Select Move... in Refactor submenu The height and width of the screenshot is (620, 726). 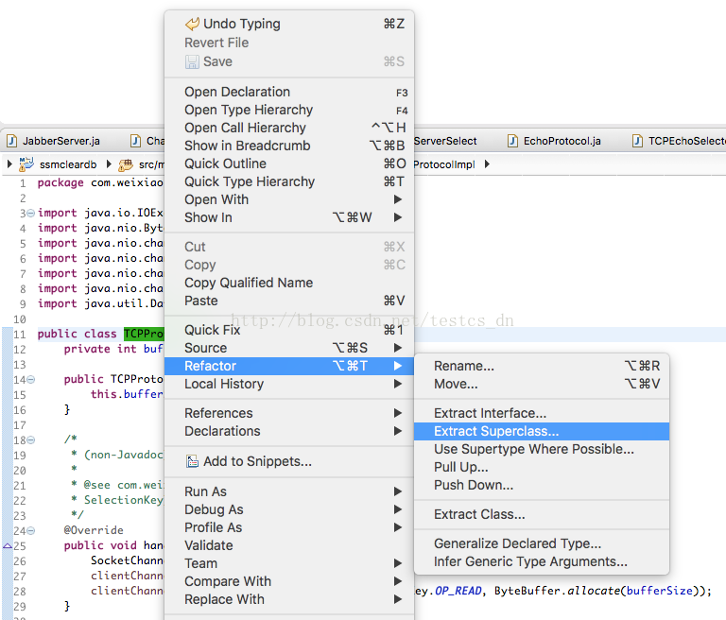tap(542, 384)
